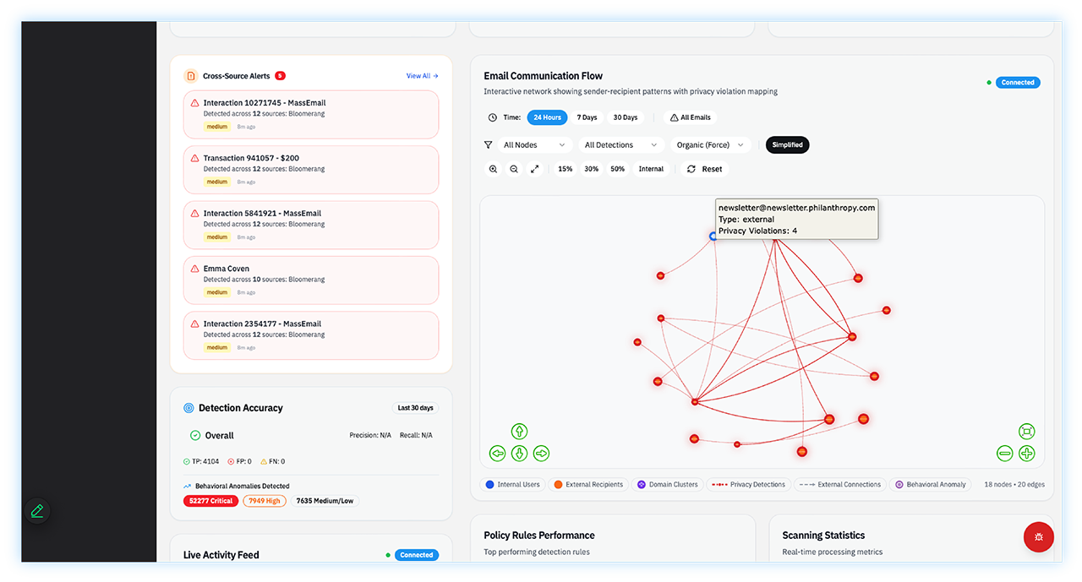Viewport: 1082px width, 582px height.
Task: Click the zoom in magnifier icon
Action: (493, 169)
